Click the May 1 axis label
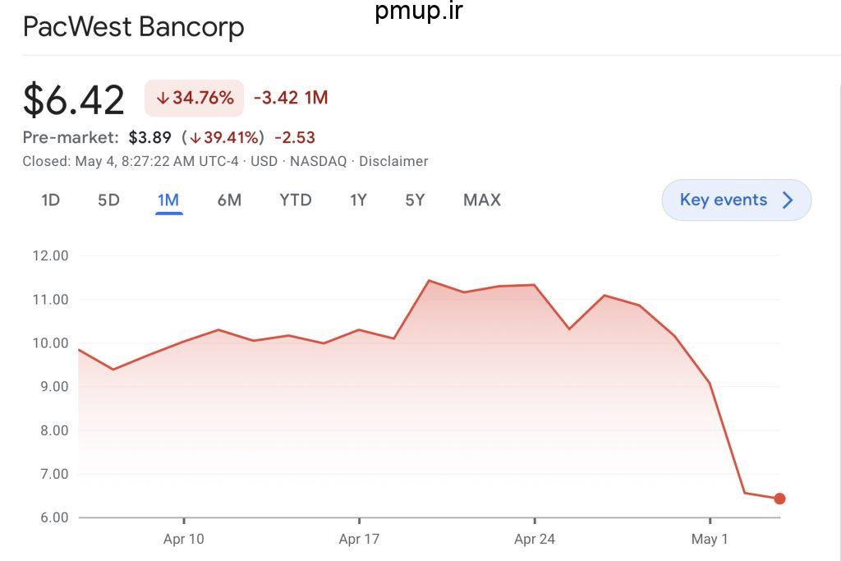The width and height of the screenshot is (841, 561). tap(710, 539)
